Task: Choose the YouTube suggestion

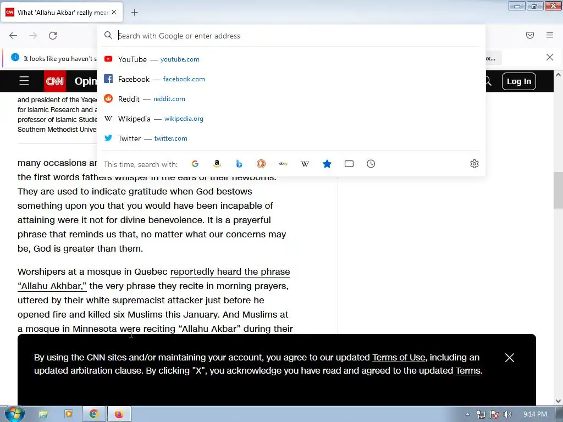Action: click(x=291, y=59)
